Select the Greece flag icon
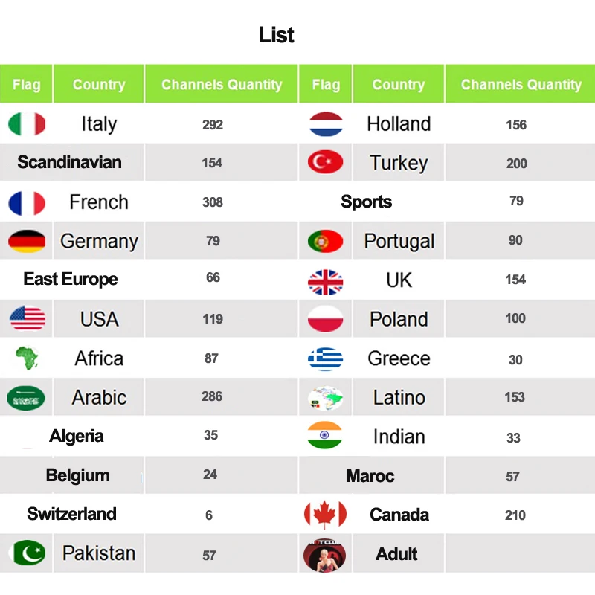The width and height of the screenshot is (595, 595). coord(325,358)
